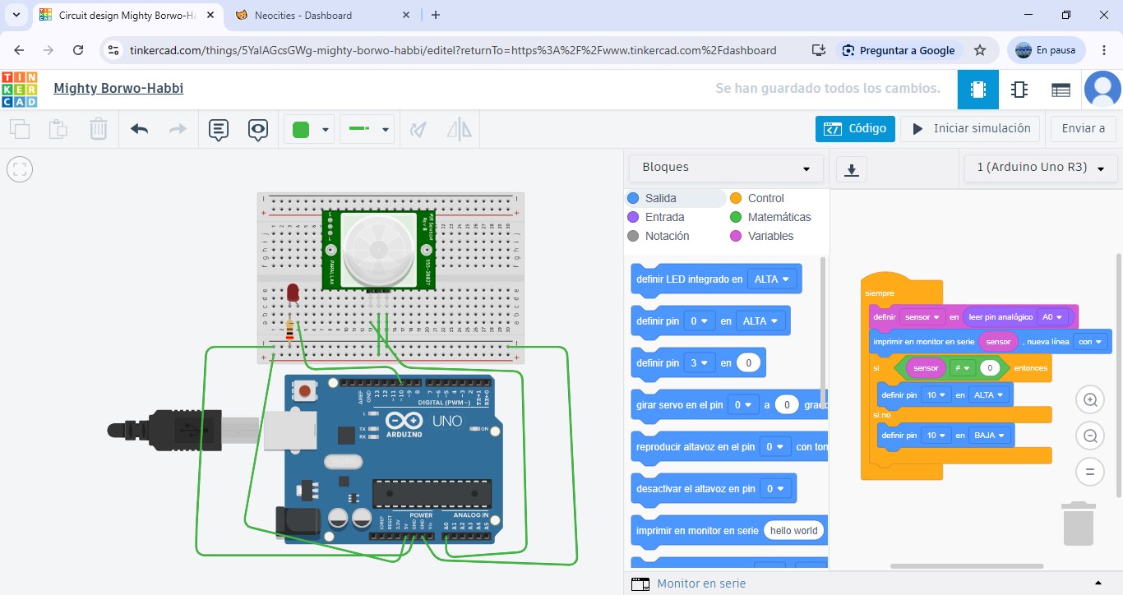This screenshot has width=1123, height=595.
Task: Expand the Arduino Uno R3 board selector
Action: coord(1040,168)
